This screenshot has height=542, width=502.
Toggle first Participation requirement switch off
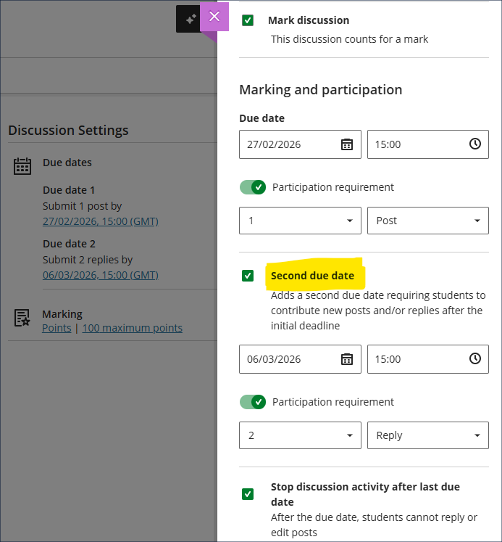(253, 187)
